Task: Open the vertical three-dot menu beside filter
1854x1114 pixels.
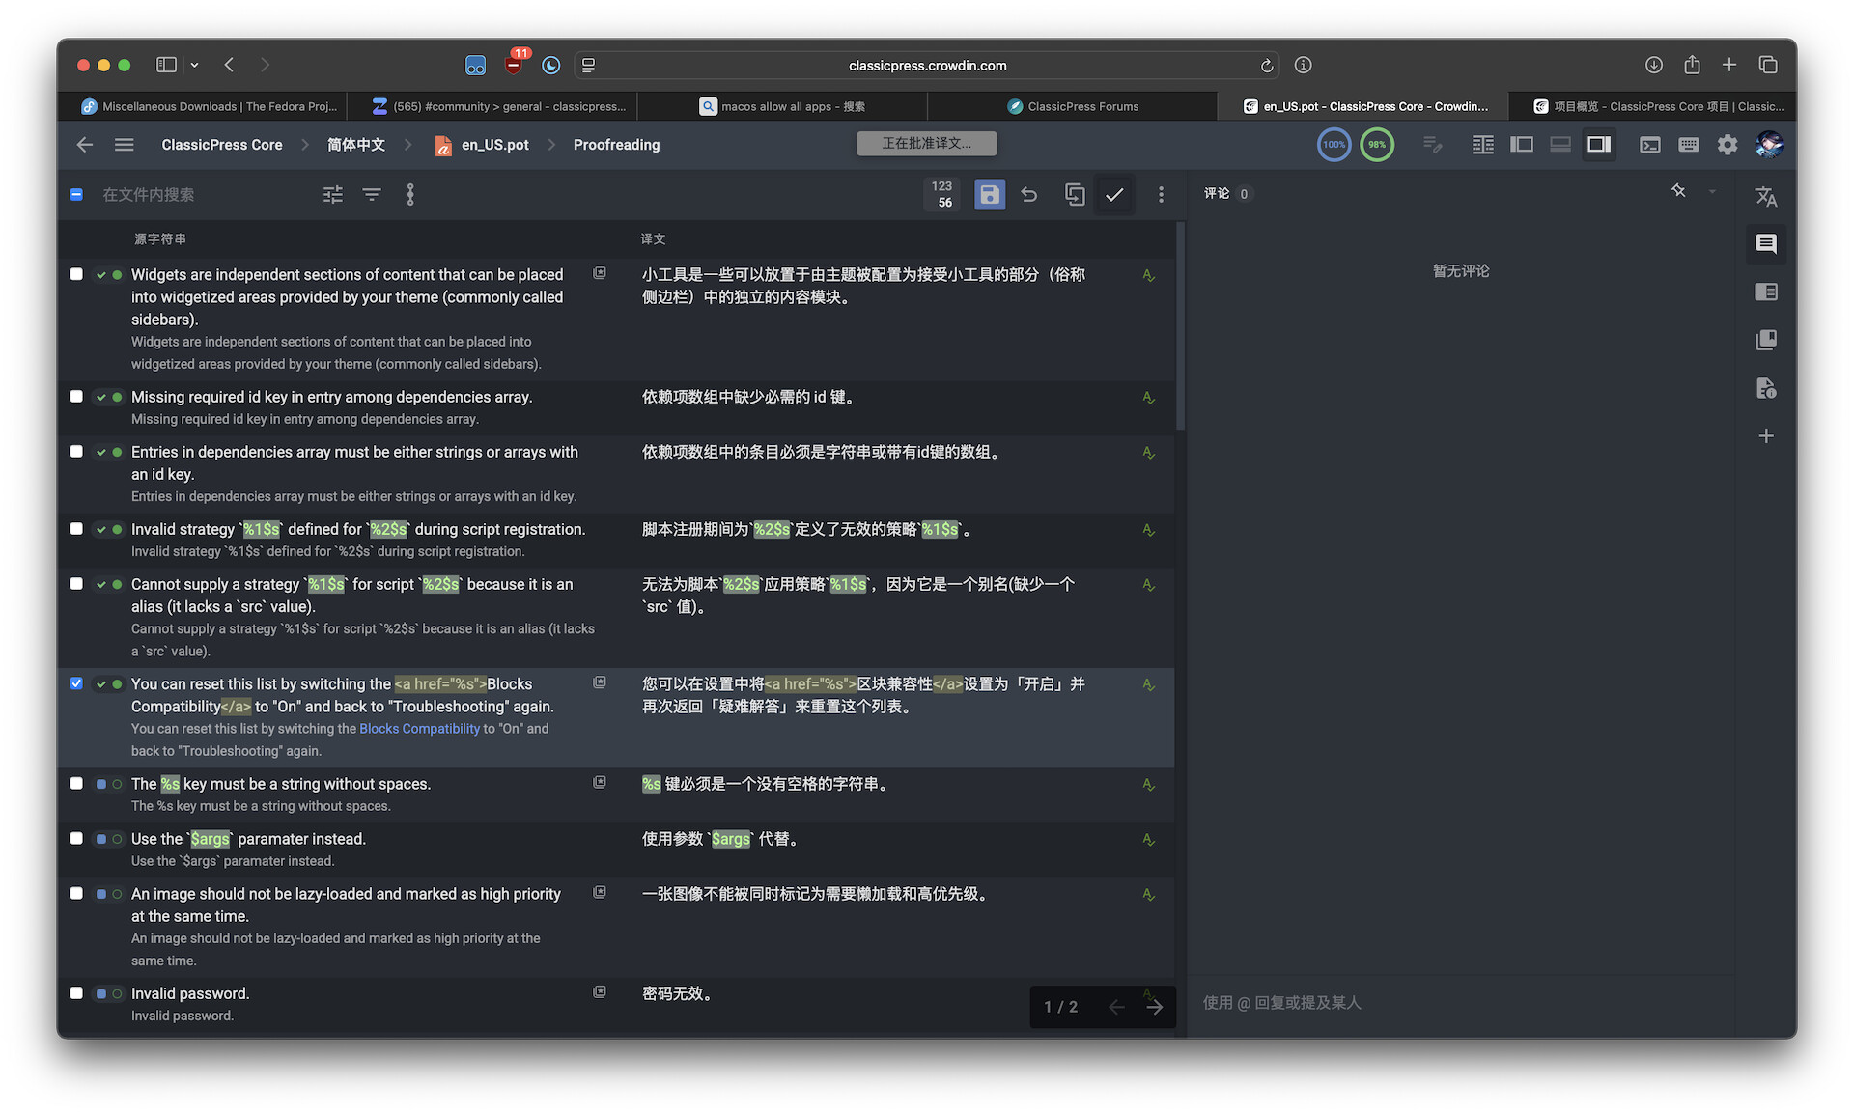Action: pyautogui.click(x=410, y=194)
